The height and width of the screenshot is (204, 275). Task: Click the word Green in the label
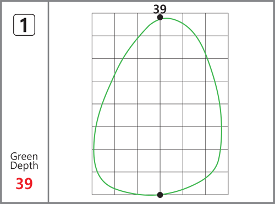point(24,157)
